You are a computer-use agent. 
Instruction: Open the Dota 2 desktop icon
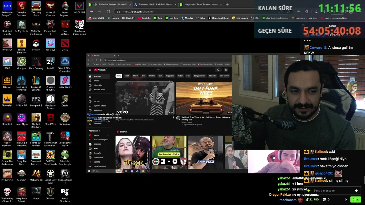coord(65,45)
